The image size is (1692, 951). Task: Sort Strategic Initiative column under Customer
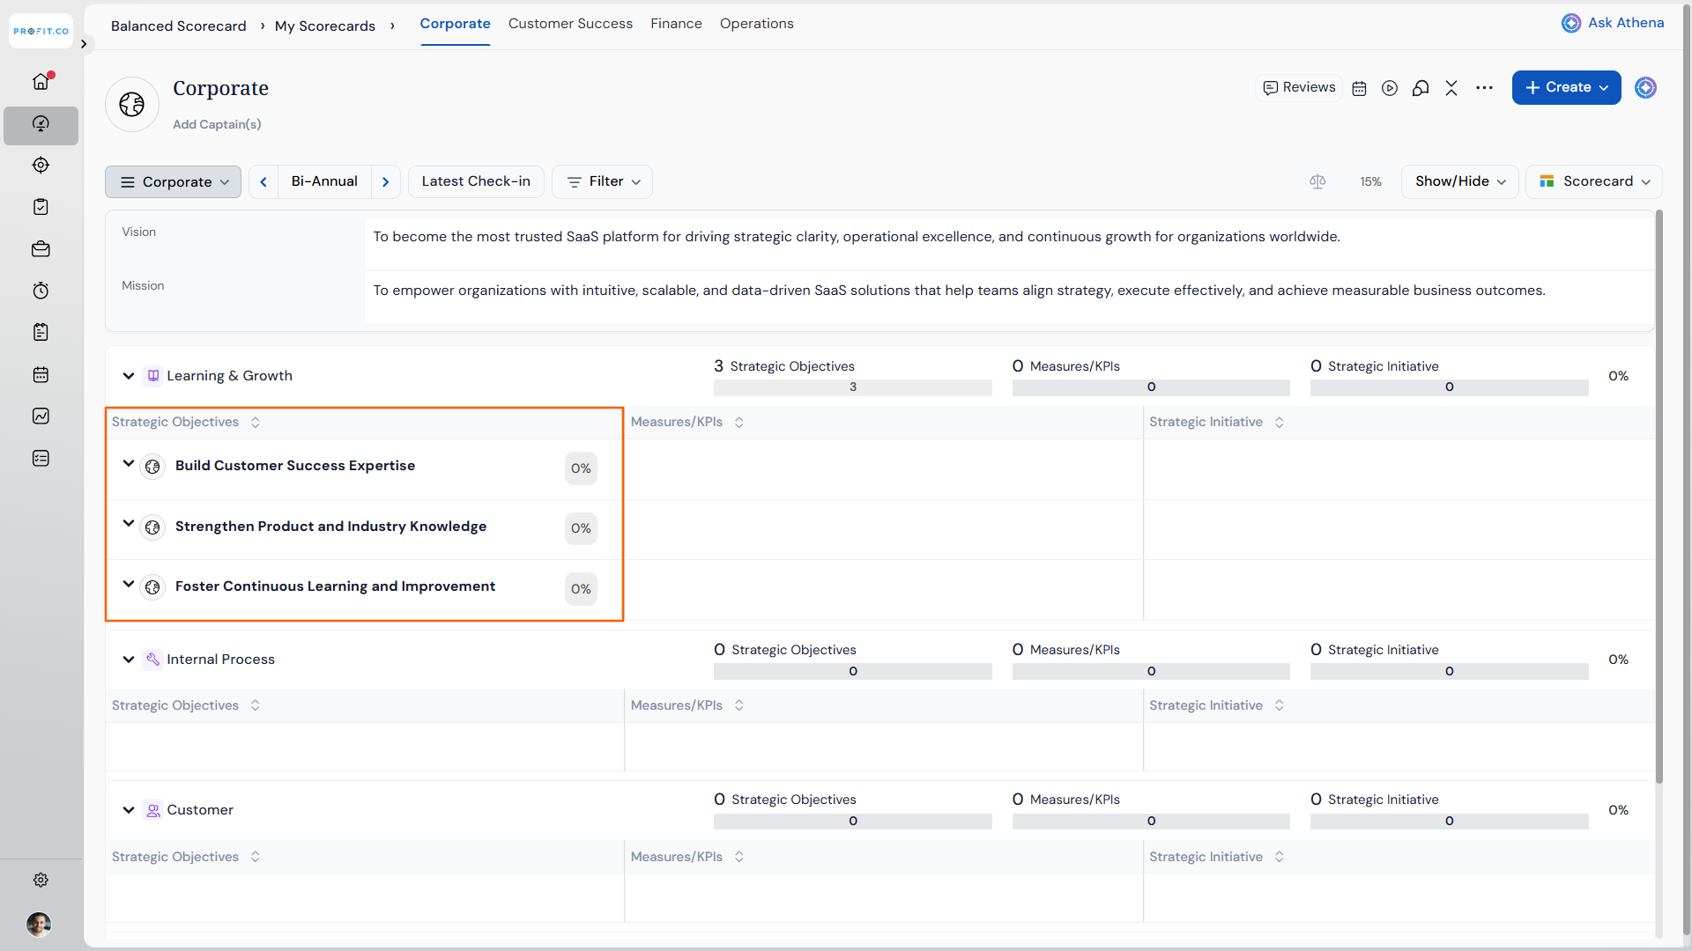click(x=1280, y=857)
